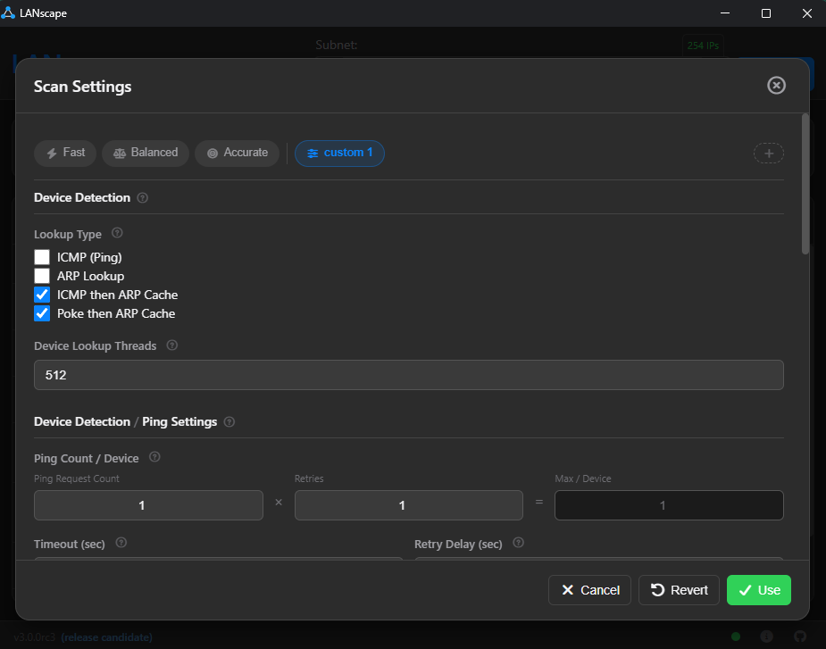Open the Retry Delay (sec) help icon
Image resolution: width=826 pixels, height=649 pixels.
click(x=518, y=544)
